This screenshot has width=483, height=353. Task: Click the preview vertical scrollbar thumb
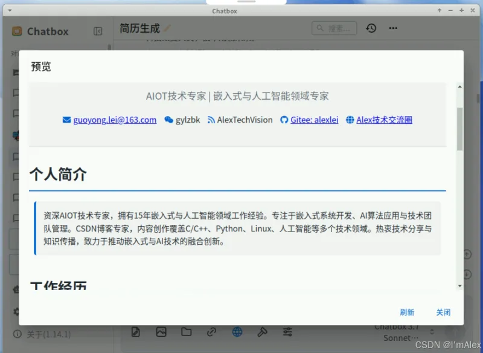click(459, 128)
